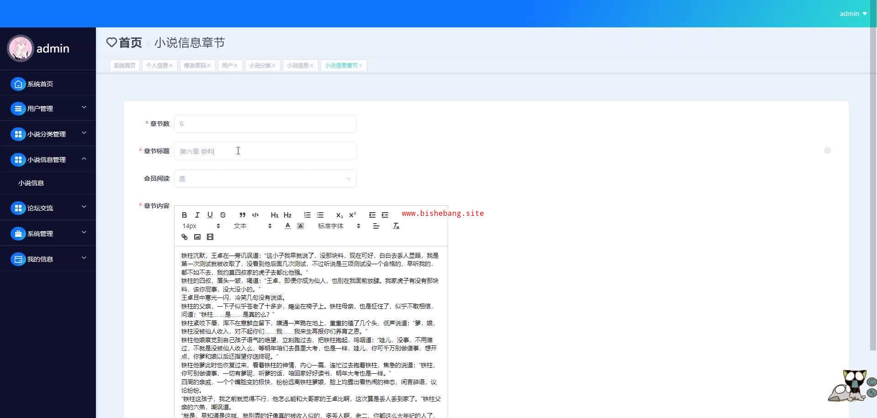Clear text formatting in the editor
The width and height of the screenshot is (877, 418).
coord(396,226)
